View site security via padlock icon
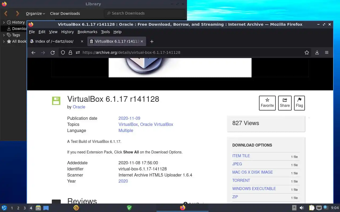 70,52
